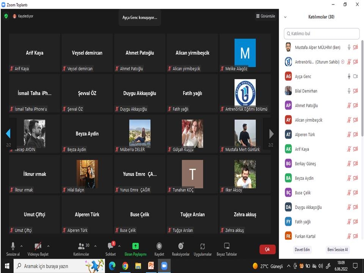Open the Katılımcılar participants icon
The width and height of the screenshot is (364, 273).
[81, 246]
